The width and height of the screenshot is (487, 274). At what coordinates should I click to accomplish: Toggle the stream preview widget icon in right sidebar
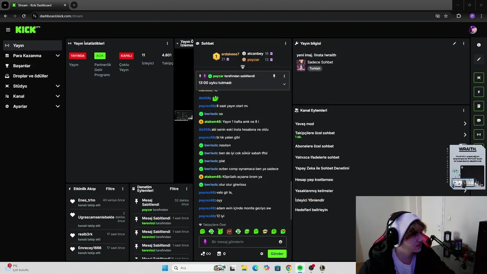[x=479, y=78]
